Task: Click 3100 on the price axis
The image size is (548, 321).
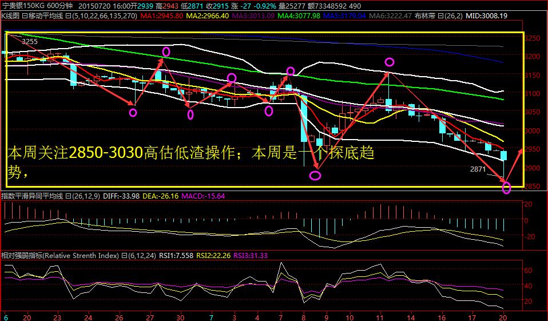Action: [532, 94]
